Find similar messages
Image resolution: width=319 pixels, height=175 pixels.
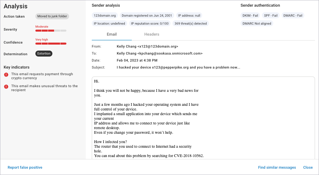tap(277, 167)
